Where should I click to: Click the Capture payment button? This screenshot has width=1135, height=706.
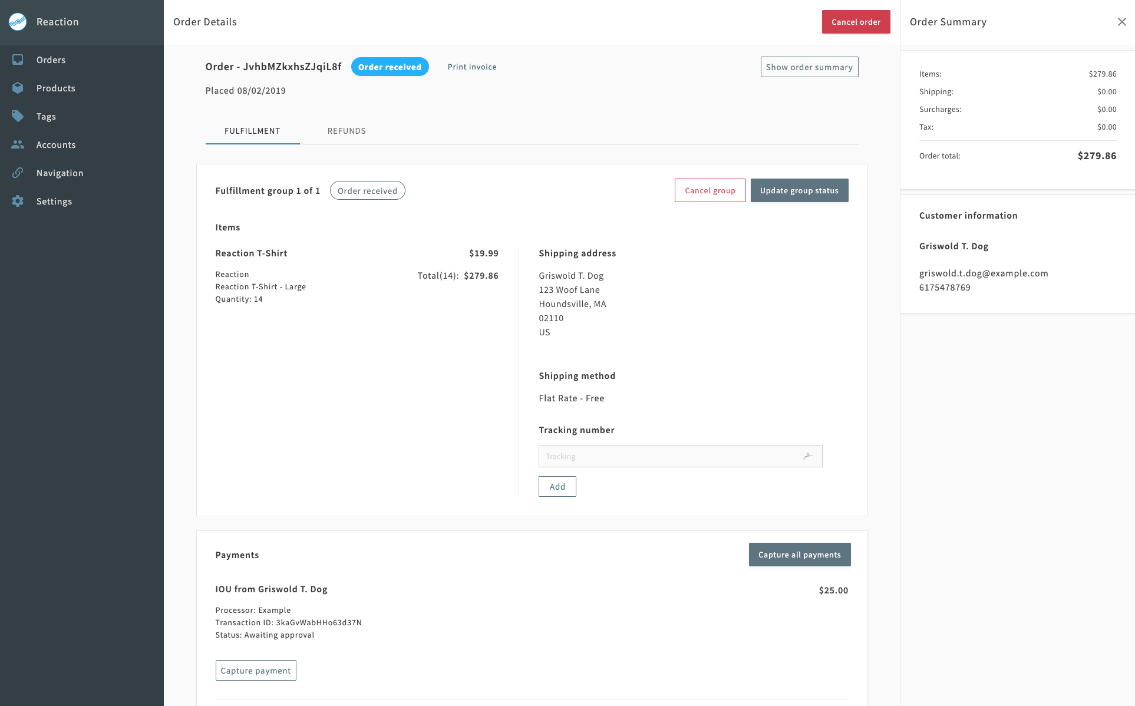(256, 671)
